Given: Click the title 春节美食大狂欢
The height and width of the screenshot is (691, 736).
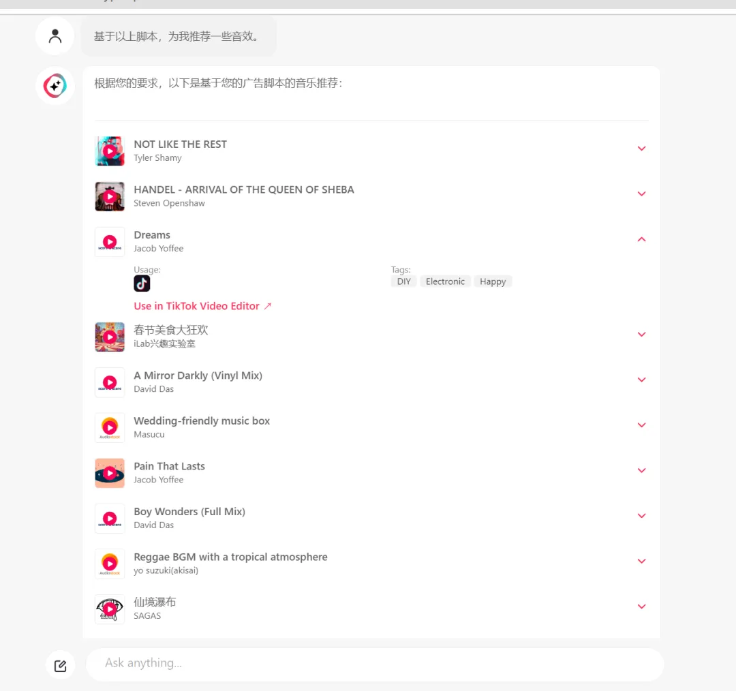Looking at the screenshot, I should click(171, 330).
